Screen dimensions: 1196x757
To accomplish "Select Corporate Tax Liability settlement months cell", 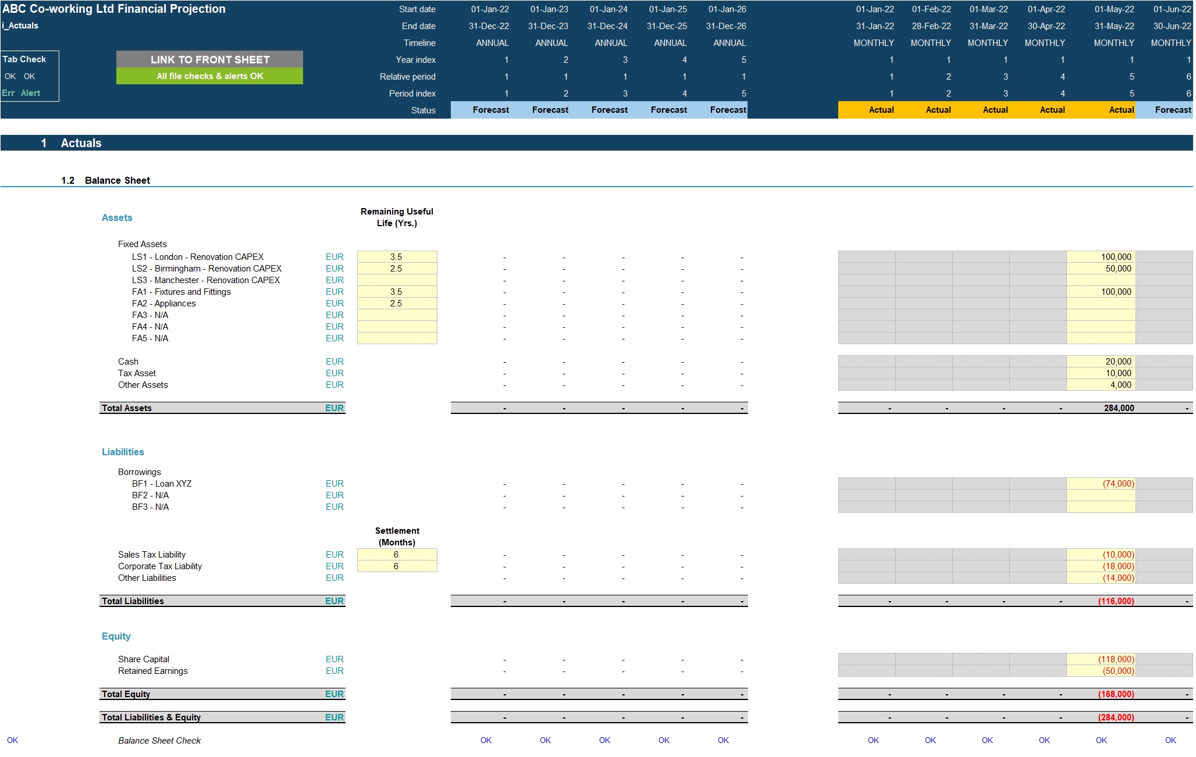I will click(x=397, y=566).
